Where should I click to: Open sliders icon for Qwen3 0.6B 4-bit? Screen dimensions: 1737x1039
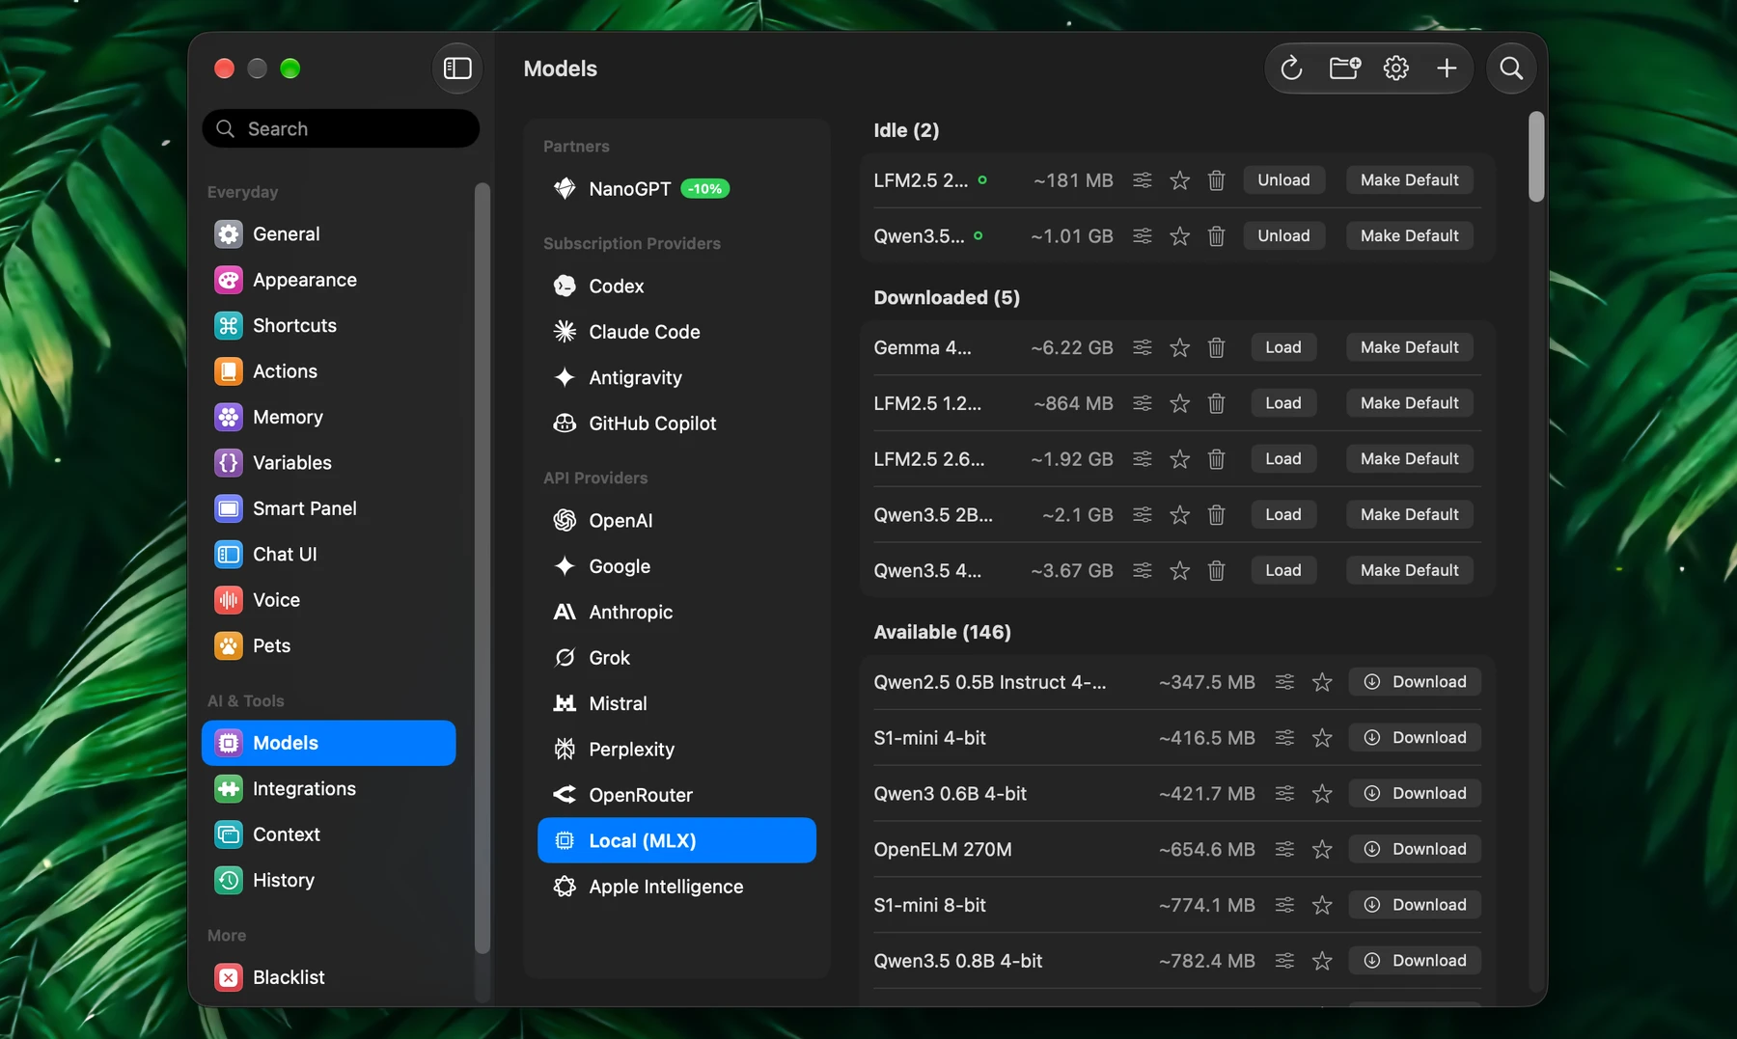(1284, 794)
